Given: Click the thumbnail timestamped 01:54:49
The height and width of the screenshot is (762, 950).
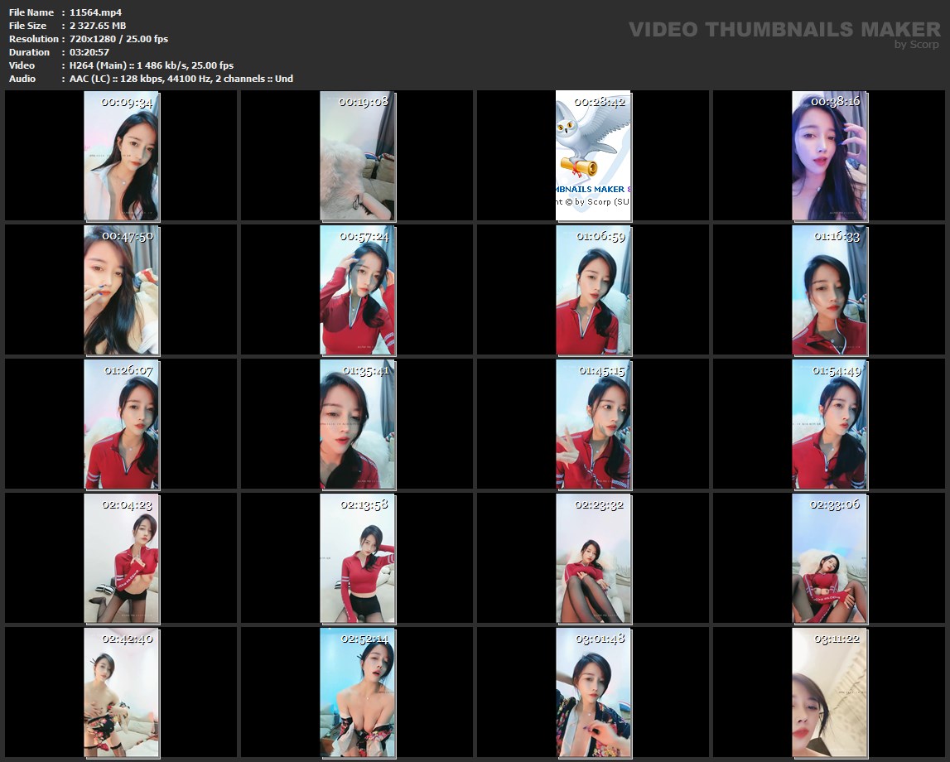Looking at the screenshot, I should pyautogui.click(x=829, y=424).
